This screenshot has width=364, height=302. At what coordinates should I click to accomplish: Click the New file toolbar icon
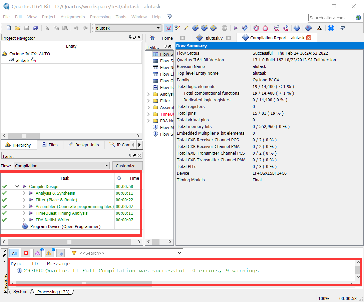point(9,28)
